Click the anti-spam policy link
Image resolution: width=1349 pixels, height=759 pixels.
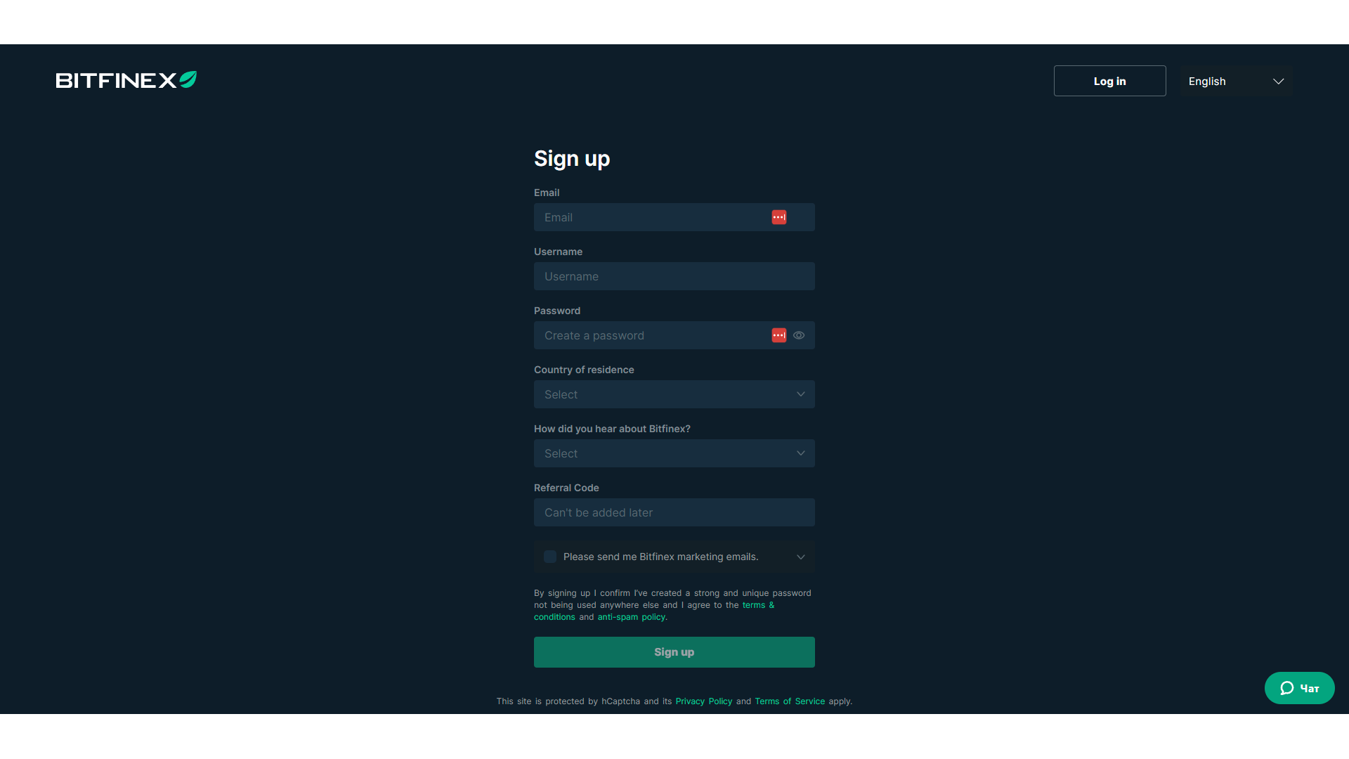[630, 616]
